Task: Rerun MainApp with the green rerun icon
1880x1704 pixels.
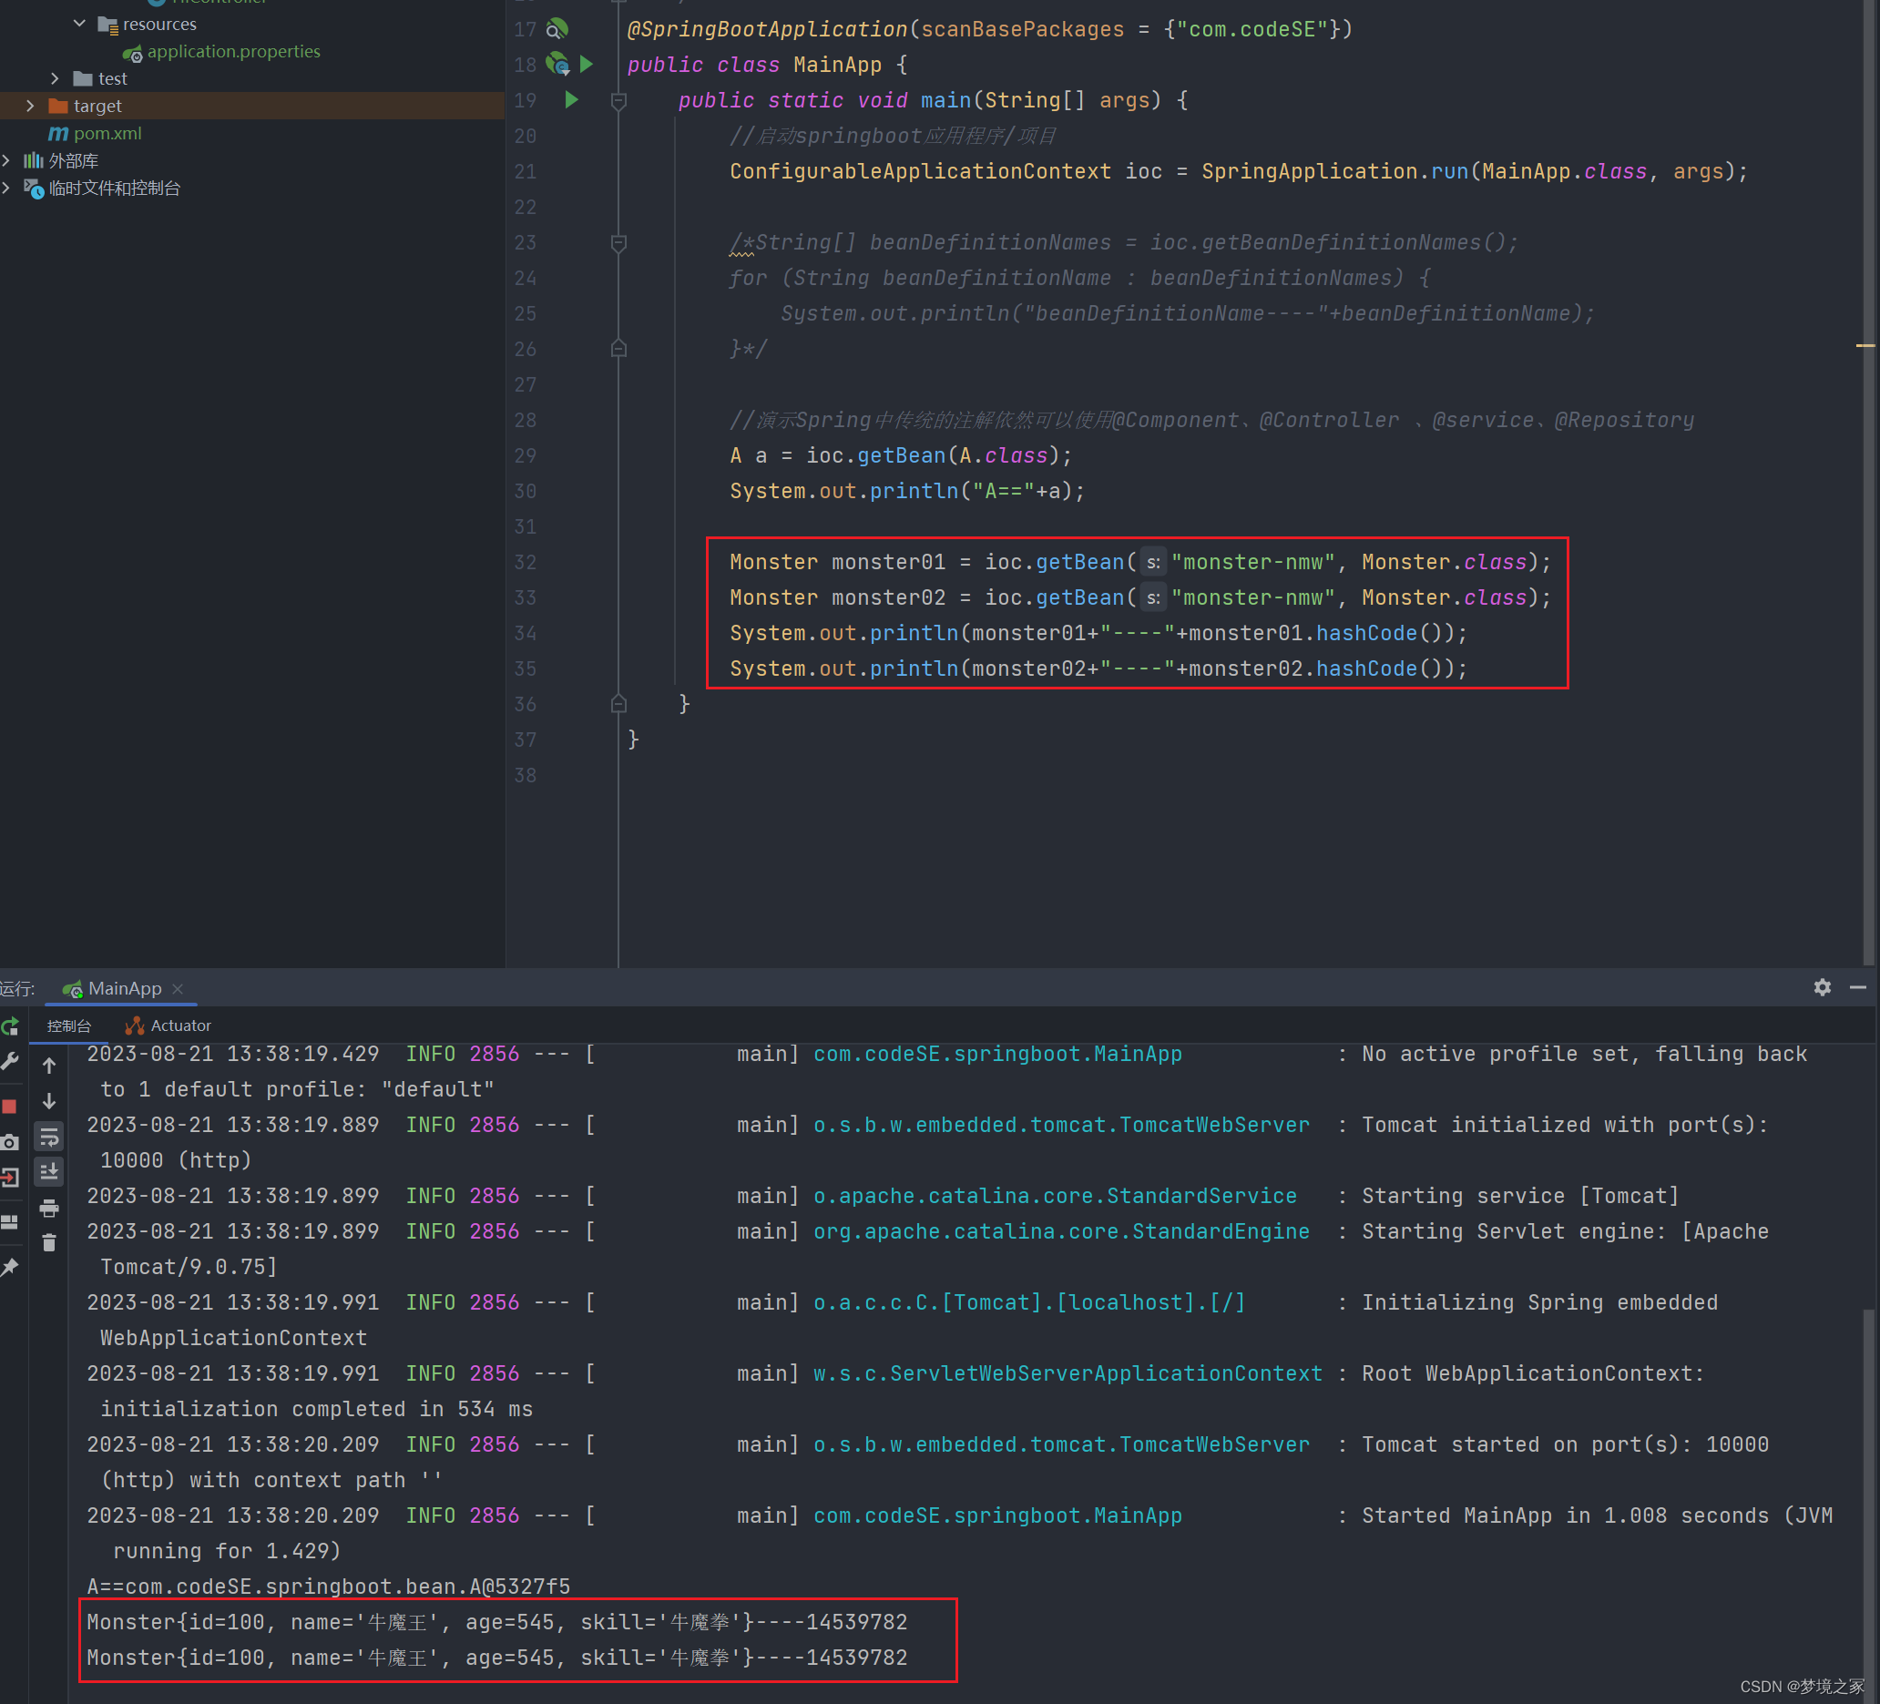Action: [9, 1027]
